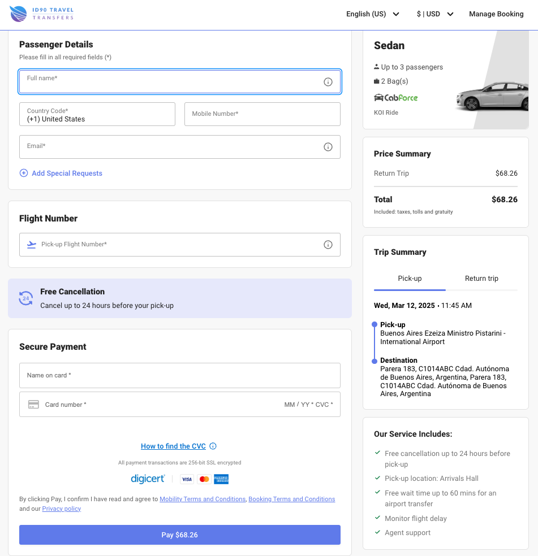Click the digicert security logo
This screenshot has height=556, width=538.
pos(148,479)
